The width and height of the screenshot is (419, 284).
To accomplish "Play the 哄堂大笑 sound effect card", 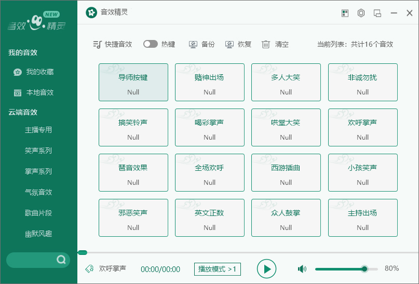I will pyautogui.click(x=286, y=127).
